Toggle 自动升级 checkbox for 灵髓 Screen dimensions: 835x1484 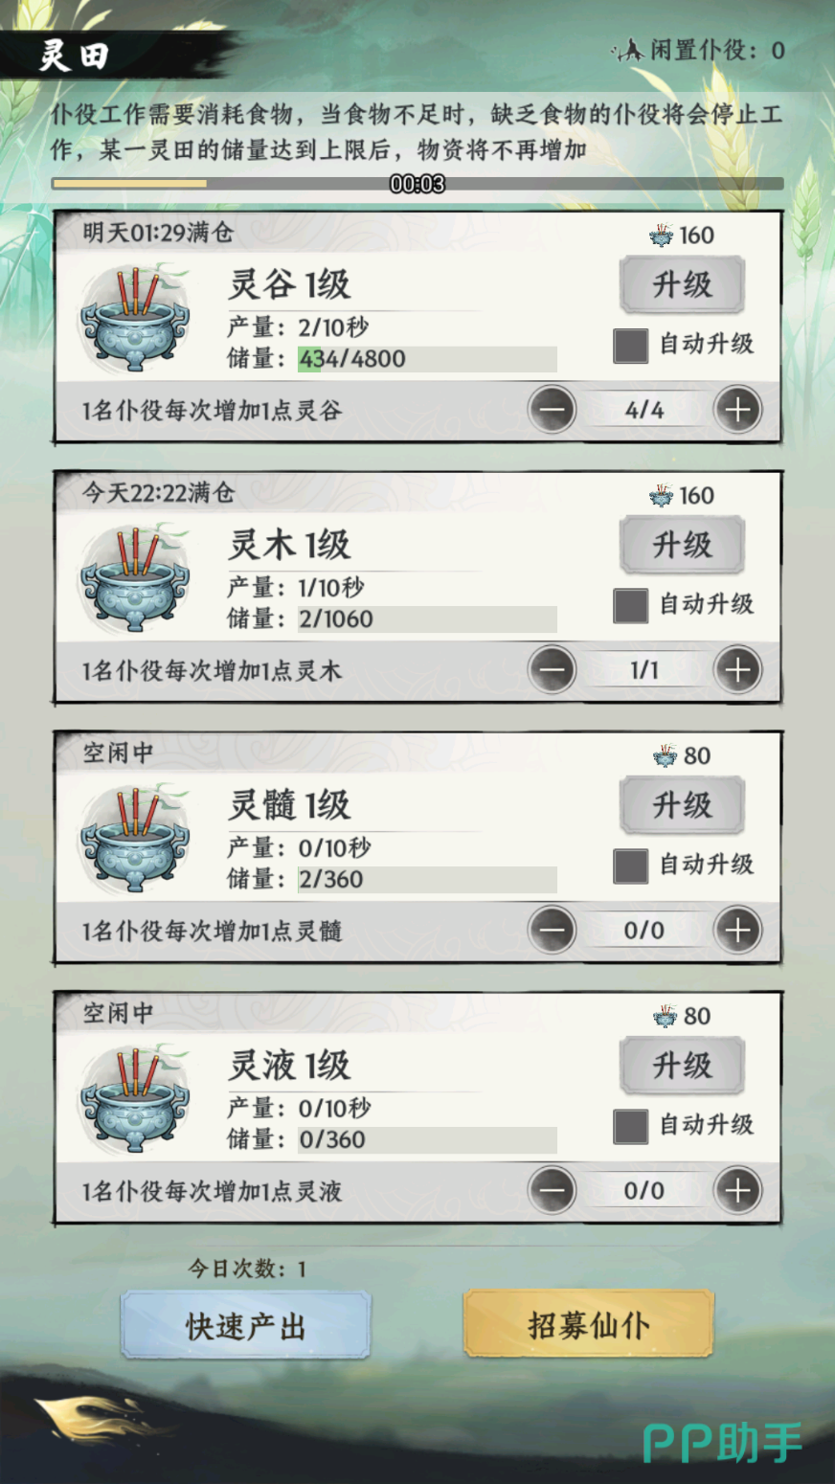click(630, 866)
